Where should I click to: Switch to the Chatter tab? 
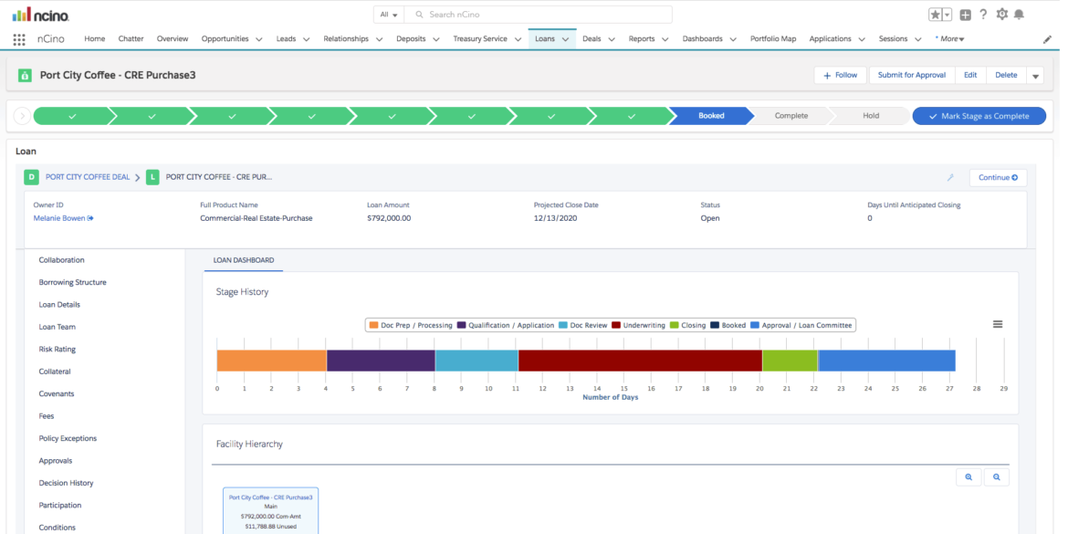point(131,38)
